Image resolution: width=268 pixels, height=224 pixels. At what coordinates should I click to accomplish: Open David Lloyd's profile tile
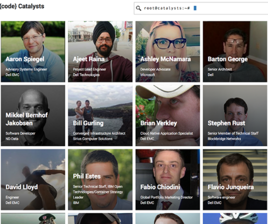33,179
